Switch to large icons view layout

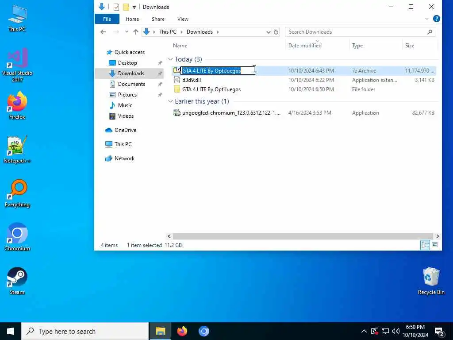click(435, 245)
